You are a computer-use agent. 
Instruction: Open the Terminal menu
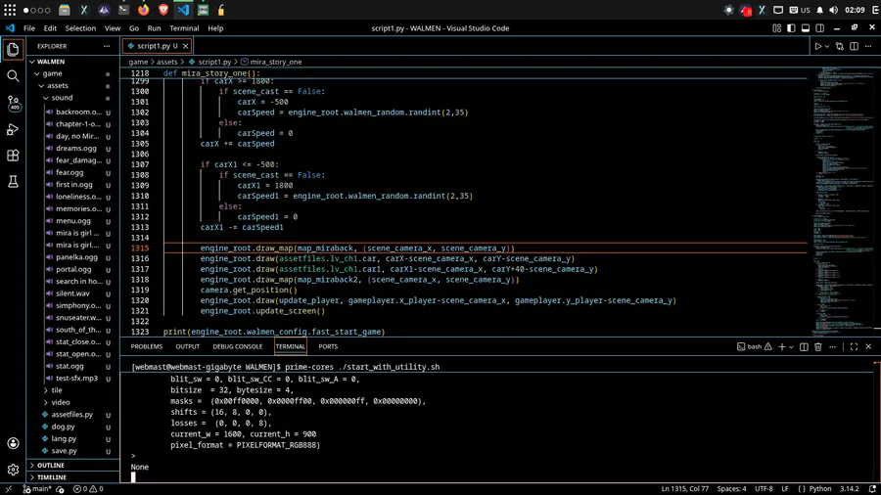click(184, 28)
